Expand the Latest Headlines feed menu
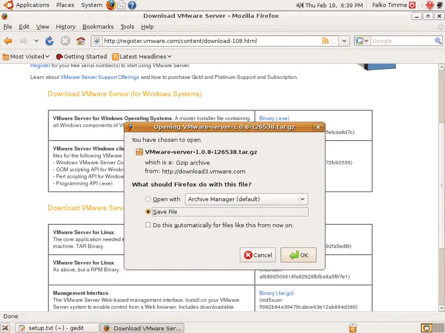445x333 pixels. click(x=142, y=57)
